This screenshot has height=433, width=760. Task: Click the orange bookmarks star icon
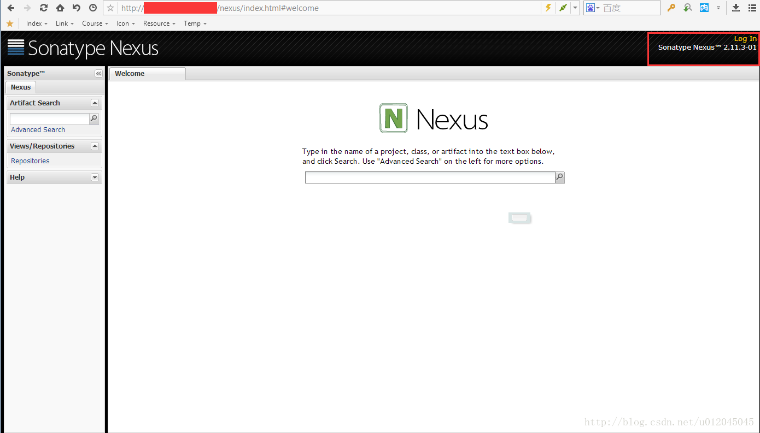click(10, 23)
